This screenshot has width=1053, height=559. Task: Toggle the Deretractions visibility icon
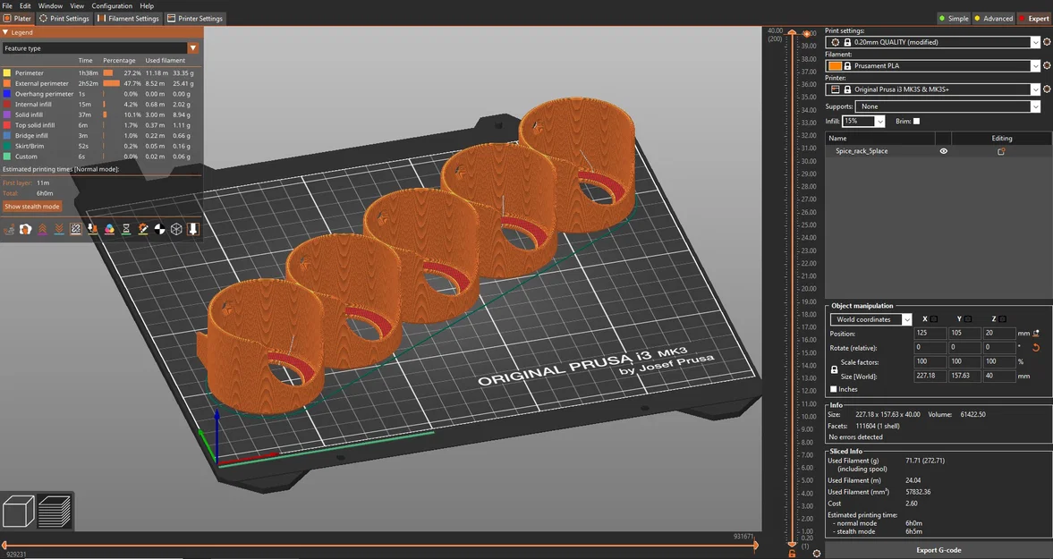59,229
